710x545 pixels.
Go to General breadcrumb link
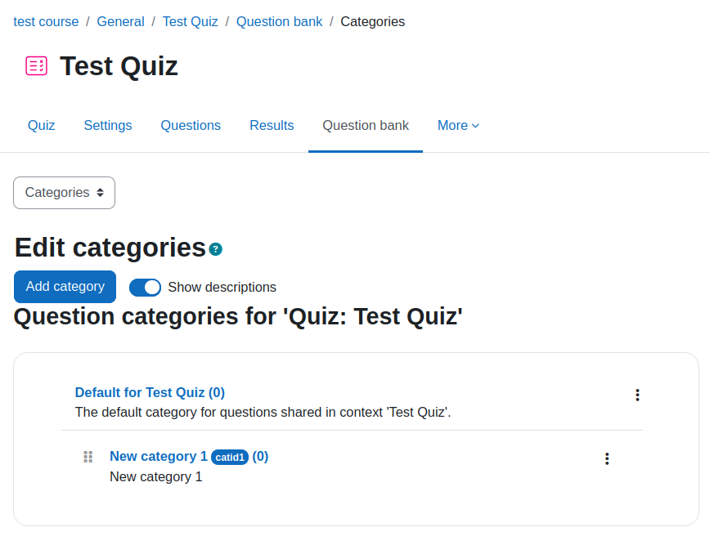(120, 22)
